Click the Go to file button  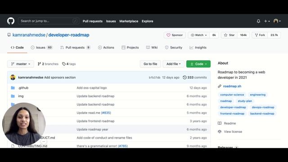click(x=150, y=64)
